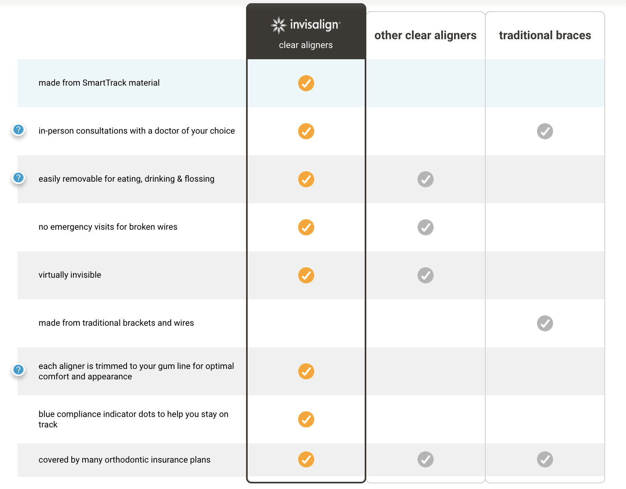Viewport: 626px width, 489px height.
Task: Click help icon for in-person consultations
Action: [18, 130]
